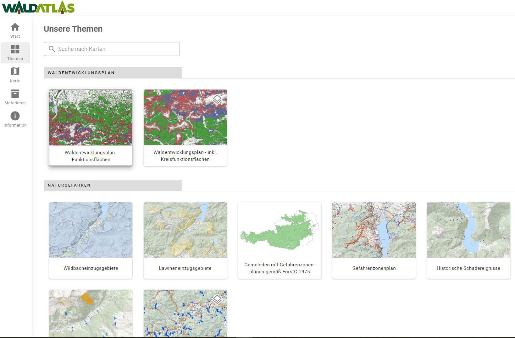Open the Karte map icon

(x=15, y=72)
